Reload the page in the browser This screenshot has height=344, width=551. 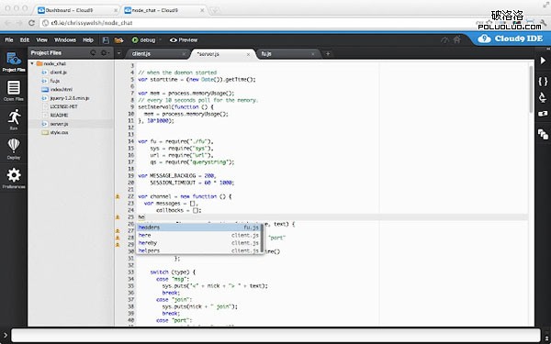pyautogui.click(x=31, y=23)
